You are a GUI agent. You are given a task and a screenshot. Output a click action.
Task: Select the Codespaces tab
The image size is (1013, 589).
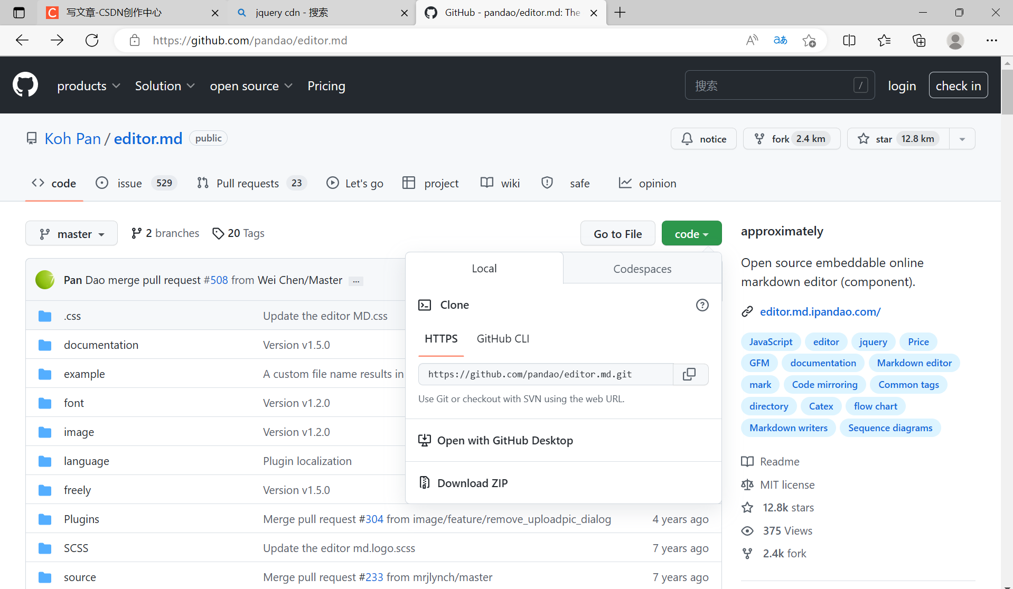[642, 269]
